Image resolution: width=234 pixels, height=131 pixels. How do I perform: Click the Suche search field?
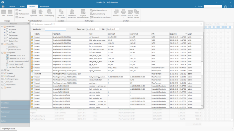pyautogui.click(x=213, y=6)
